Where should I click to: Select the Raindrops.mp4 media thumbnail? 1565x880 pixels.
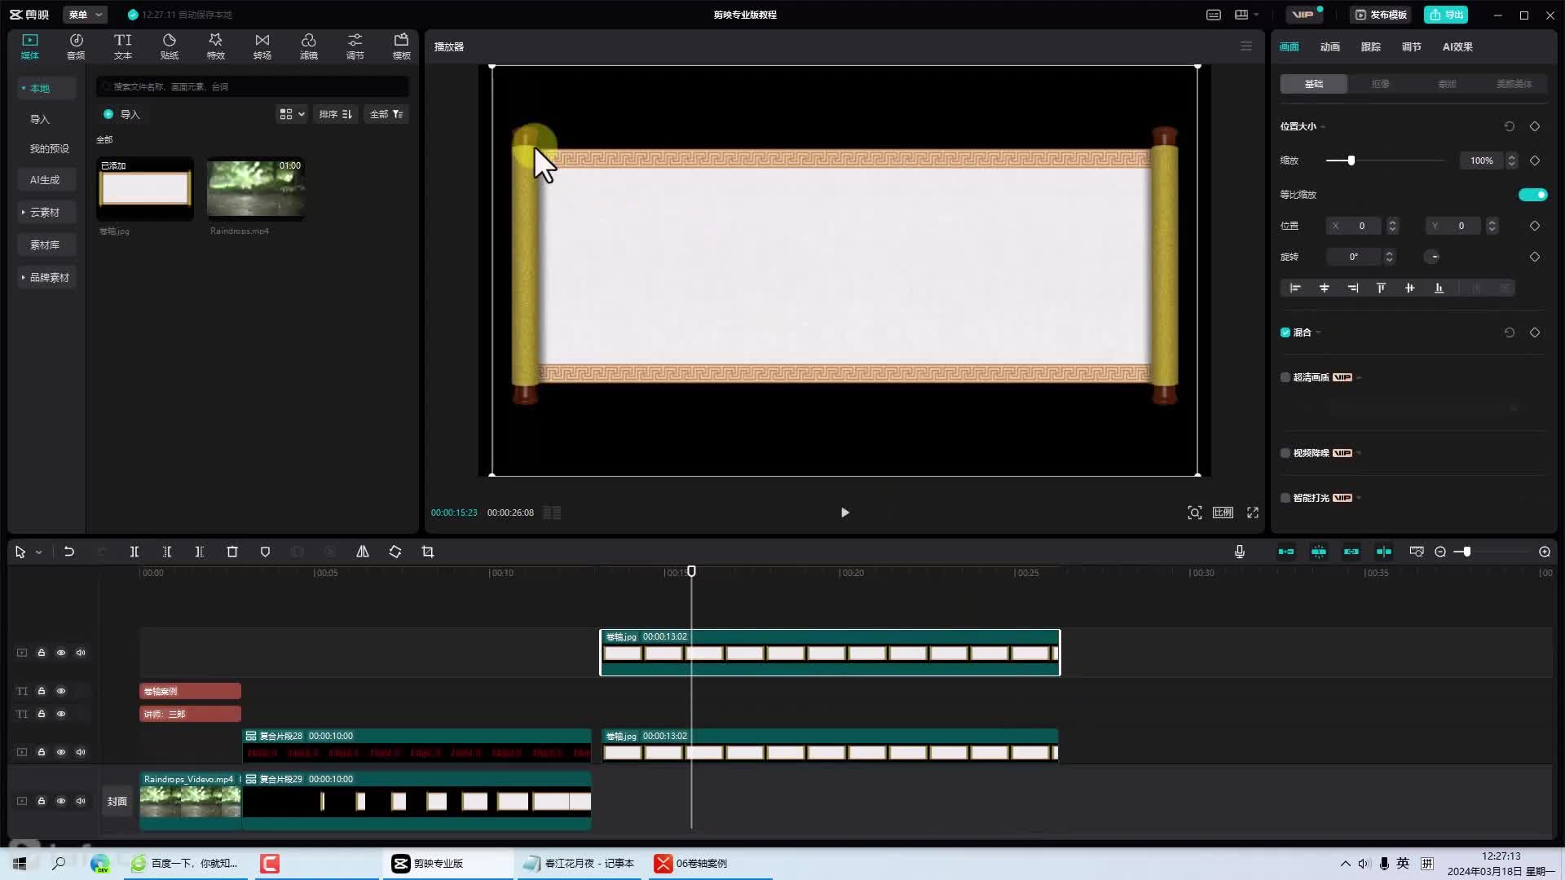pyautogui.click(x=256, y=189)
